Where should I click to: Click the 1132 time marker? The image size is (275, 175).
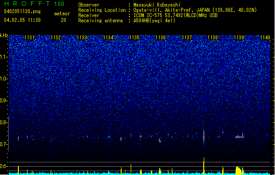click(56, 37)
